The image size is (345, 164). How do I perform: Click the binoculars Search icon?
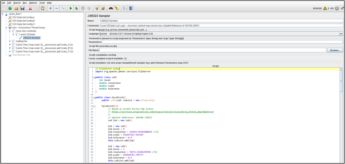[111, 8]
